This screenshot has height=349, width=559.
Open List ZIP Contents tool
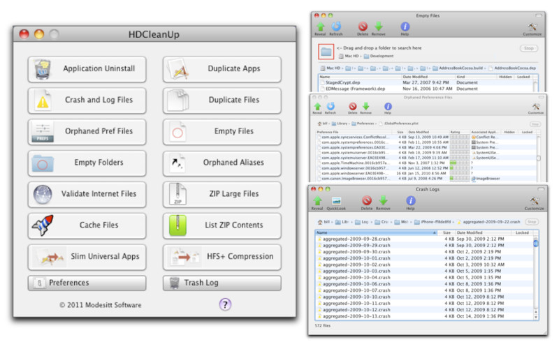pos(222,225)
